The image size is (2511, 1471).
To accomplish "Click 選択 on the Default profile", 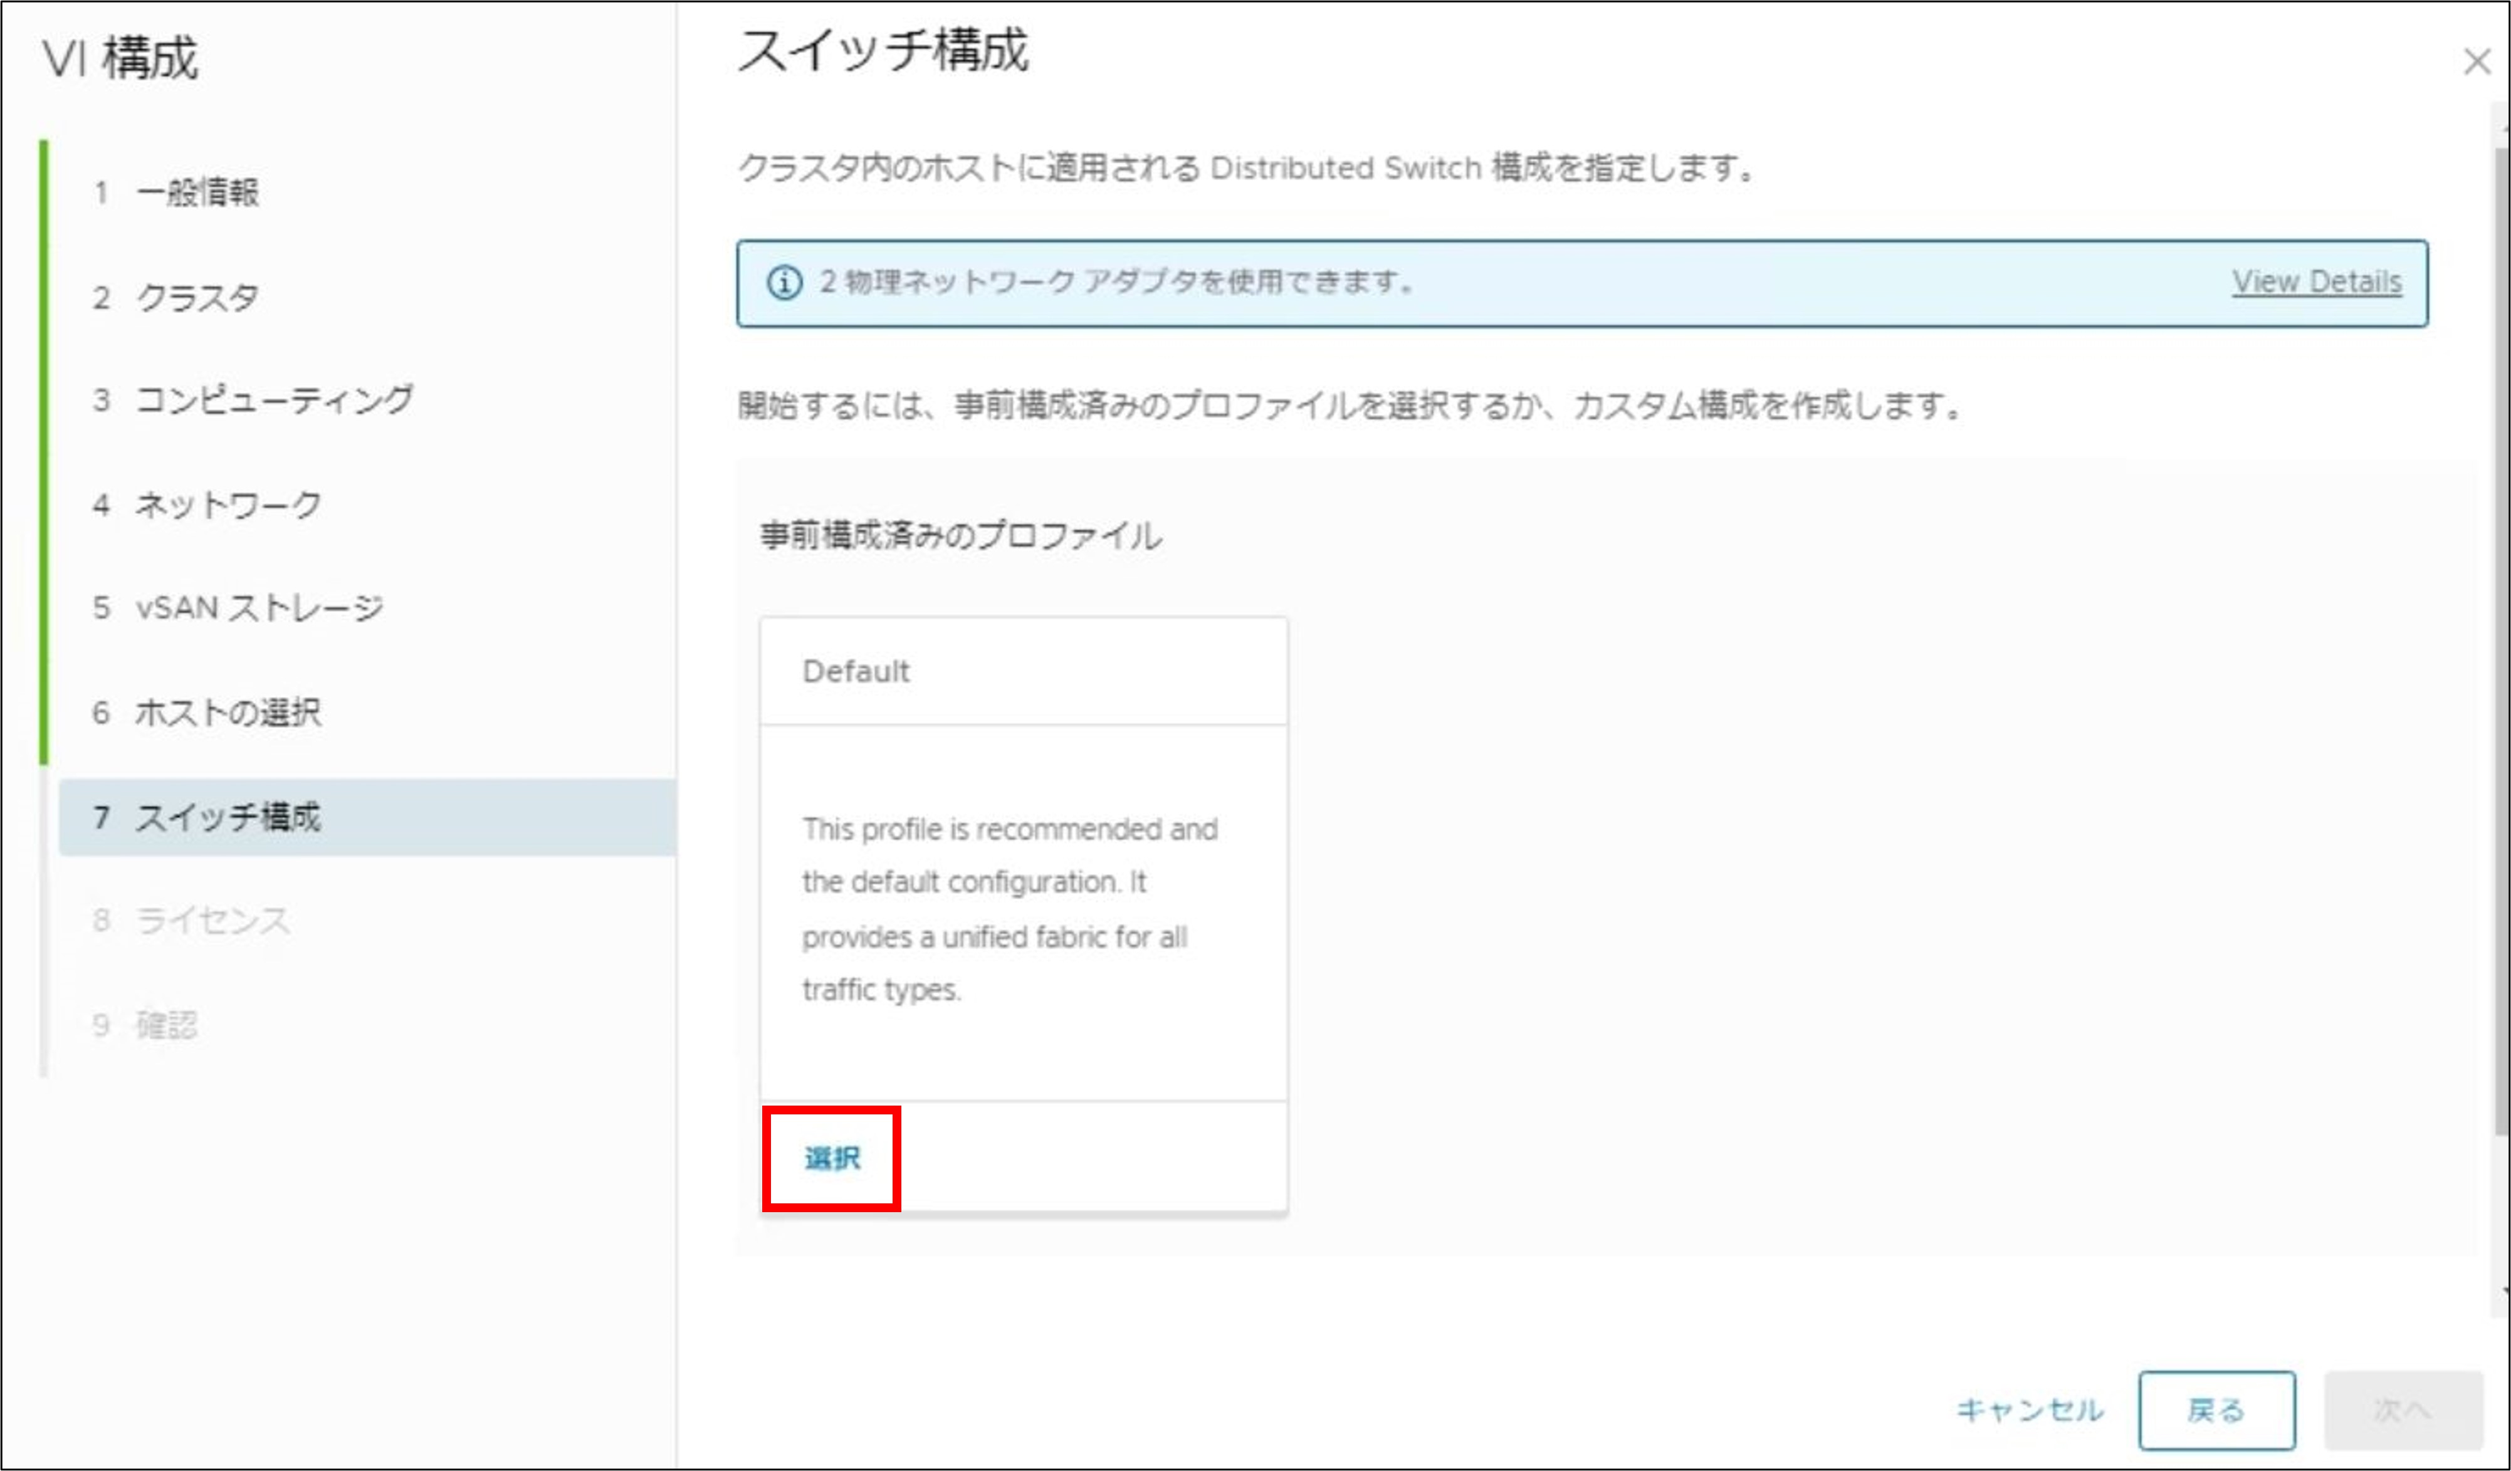I will (x=832, y=1158).
